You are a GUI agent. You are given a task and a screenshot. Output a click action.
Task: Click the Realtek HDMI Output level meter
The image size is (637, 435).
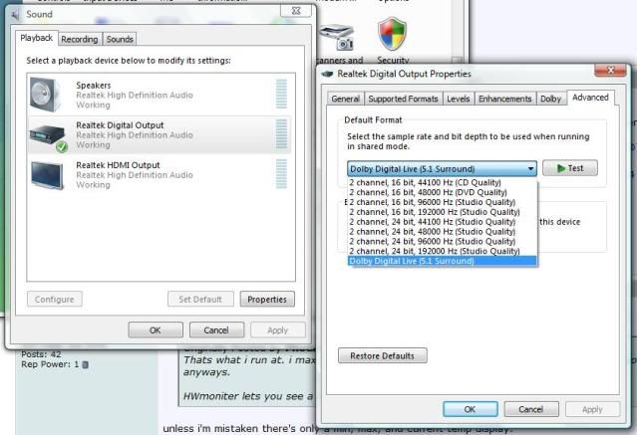click(281, 173)
